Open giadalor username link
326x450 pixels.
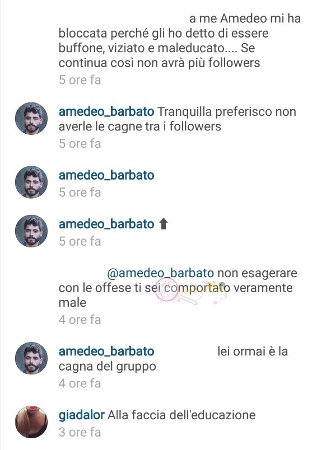tap(82, 415)
